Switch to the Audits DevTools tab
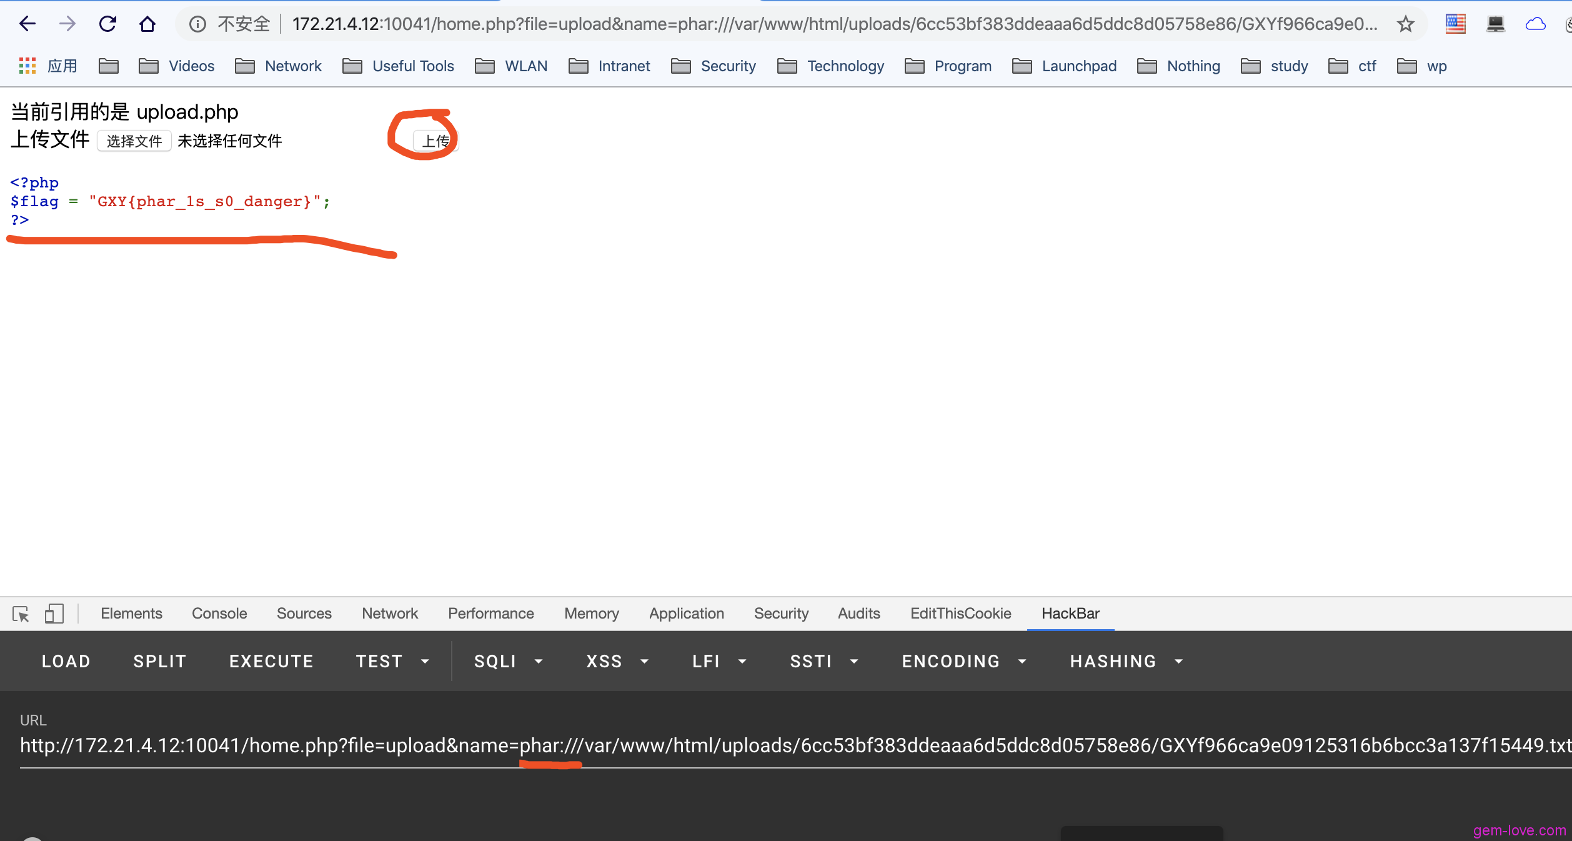1572x841 pixels. (x=859, y=614)
